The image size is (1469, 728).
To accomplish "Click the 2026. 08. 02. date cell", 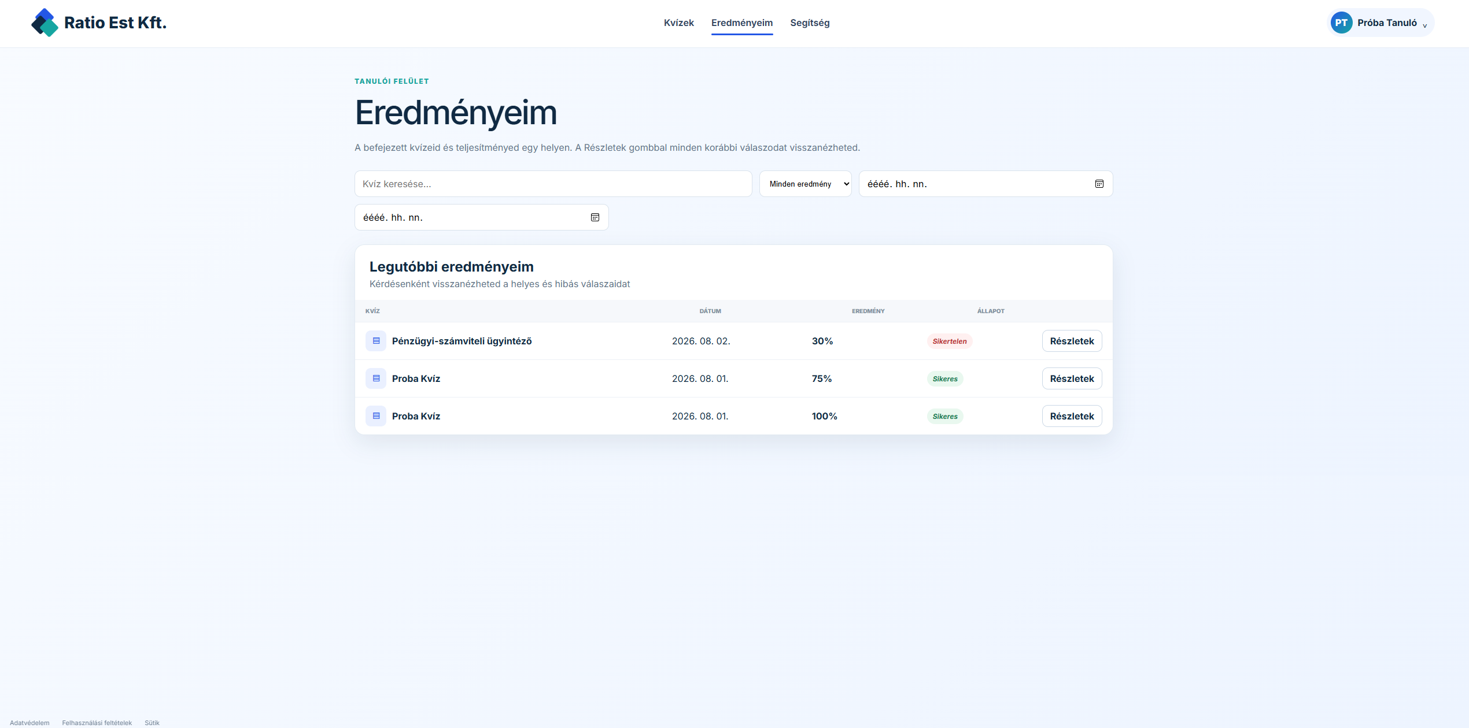I will (701, 341).
